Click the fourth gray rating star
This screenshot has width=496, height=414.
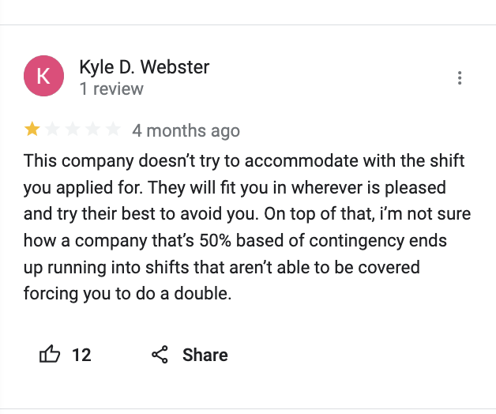tap(93, 129)
